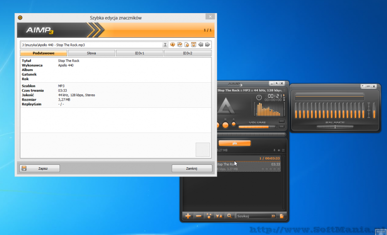Open the Słowa tab
This screenshot has width=387, height=235.
(x=91, y=53)
